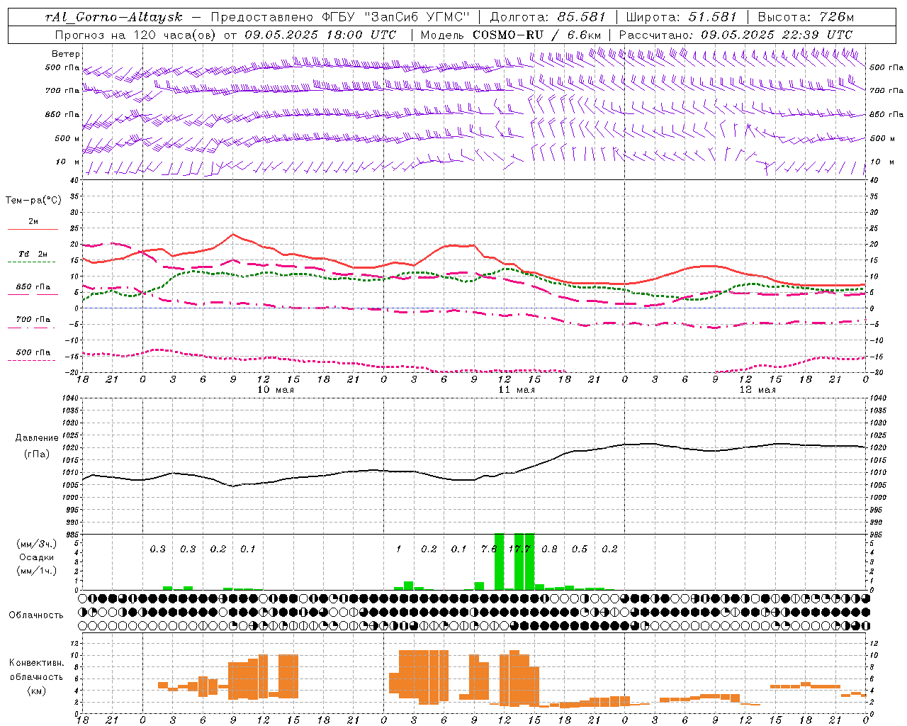Select the text "ЗапСиб УГМС" in the header

tap(418, 16)
